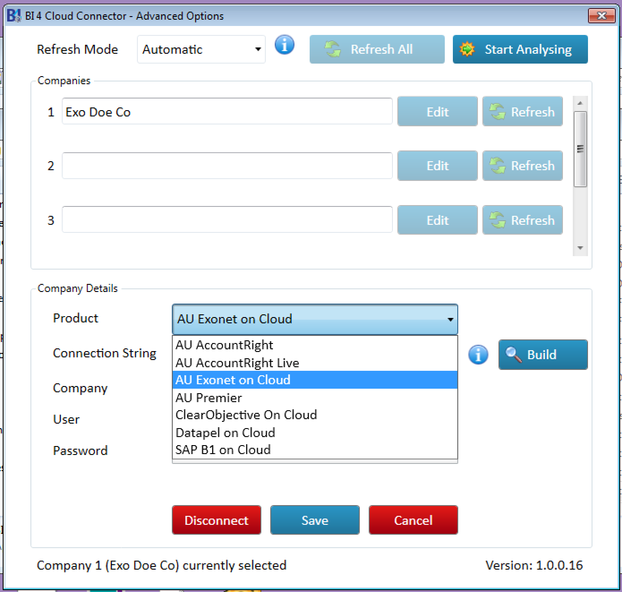
Task: Click the BI4 app icon in title bar
Action: pyautogui.click(x=14, y=16)
